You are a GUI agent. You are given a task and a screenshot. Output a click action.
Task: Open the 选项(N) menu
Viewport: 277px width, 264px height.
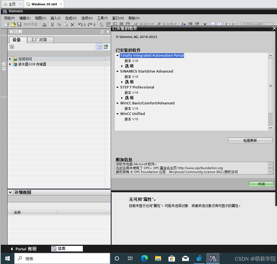point(87,18)
